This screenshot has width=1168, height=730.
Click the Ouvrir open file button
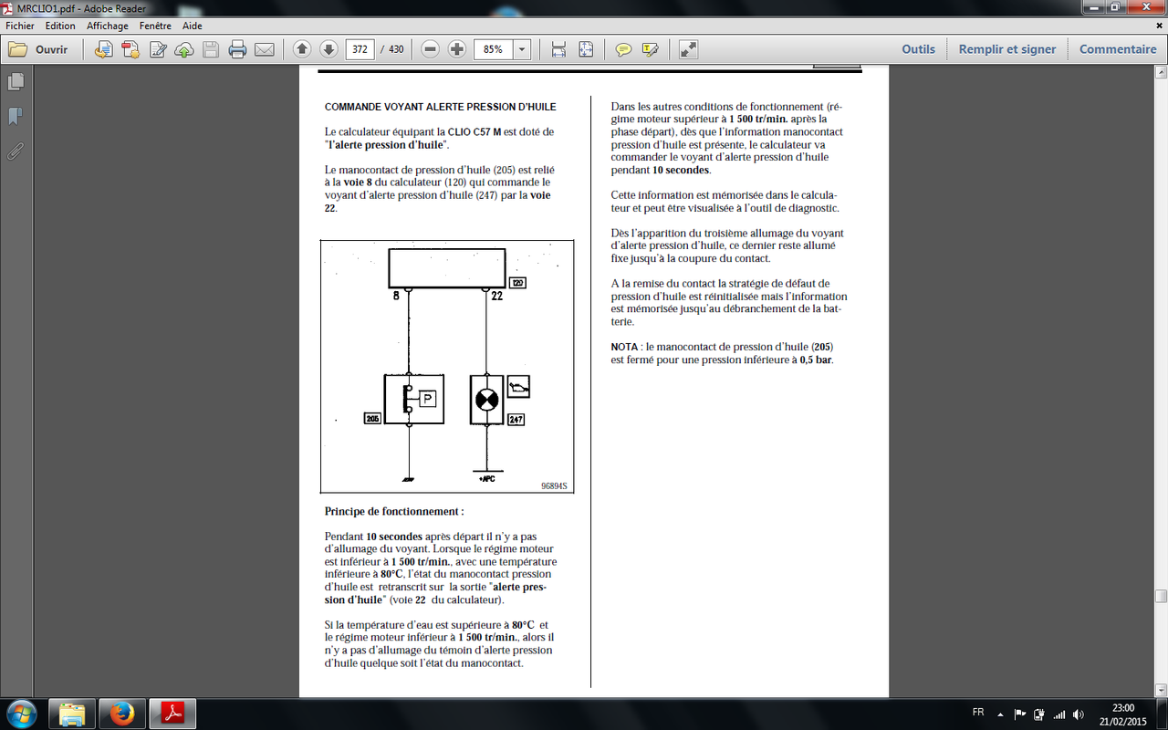[39, 49]
